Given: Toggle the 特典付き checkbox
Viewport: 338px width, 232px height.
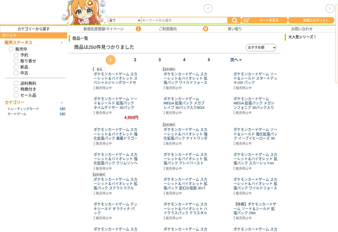Looking at the screenshot, I should click(x=16, y=89).
